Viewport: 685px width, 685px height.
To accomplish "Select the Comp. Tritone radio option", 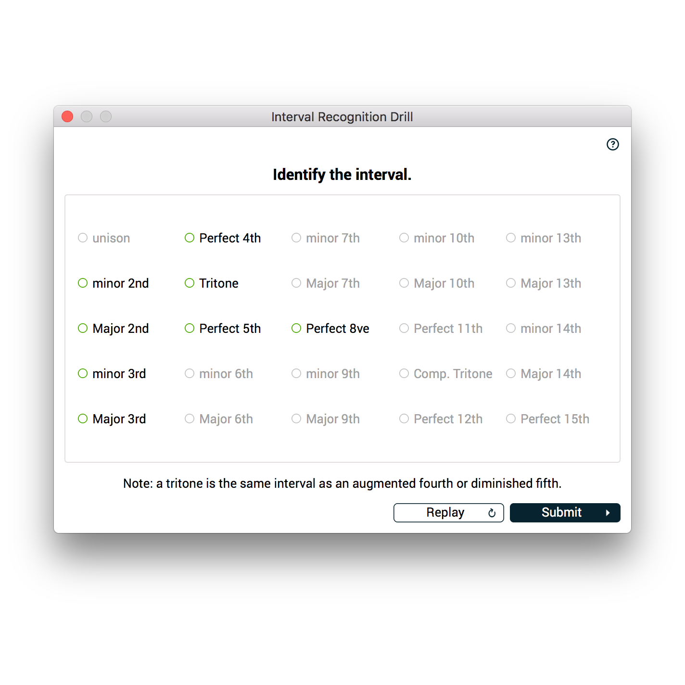I will (x=404, y=374).
